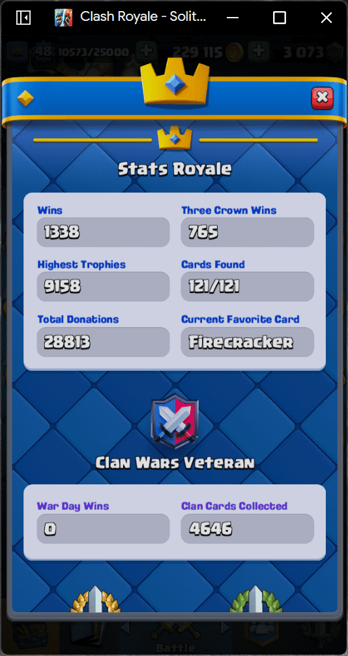348x656 pixels.
Task: Click the Clan Wars Veteran crossed swords badge
Action: tap(175, 421)
